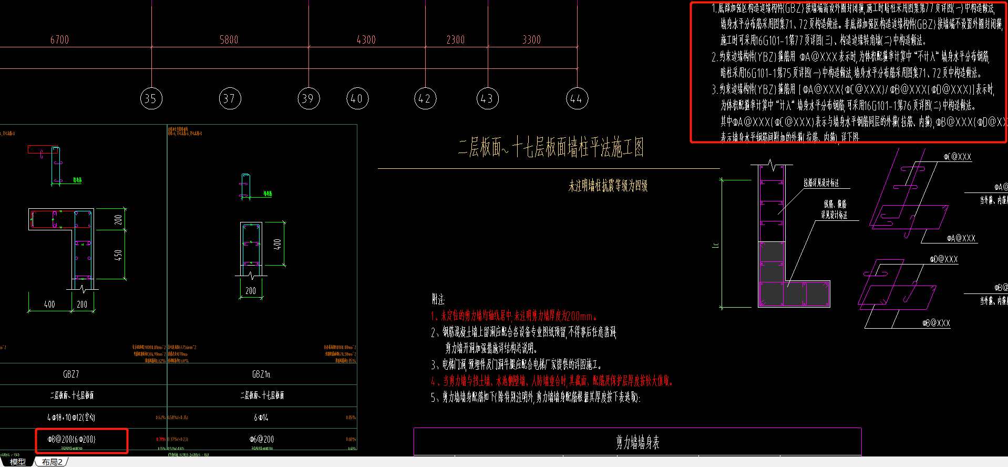Image resolution: width=1008 pixels, height=467 pixels.
Task: Select the ΦA@XXX label below the upper stirrup sketch
Action: [x=961, y=238]
